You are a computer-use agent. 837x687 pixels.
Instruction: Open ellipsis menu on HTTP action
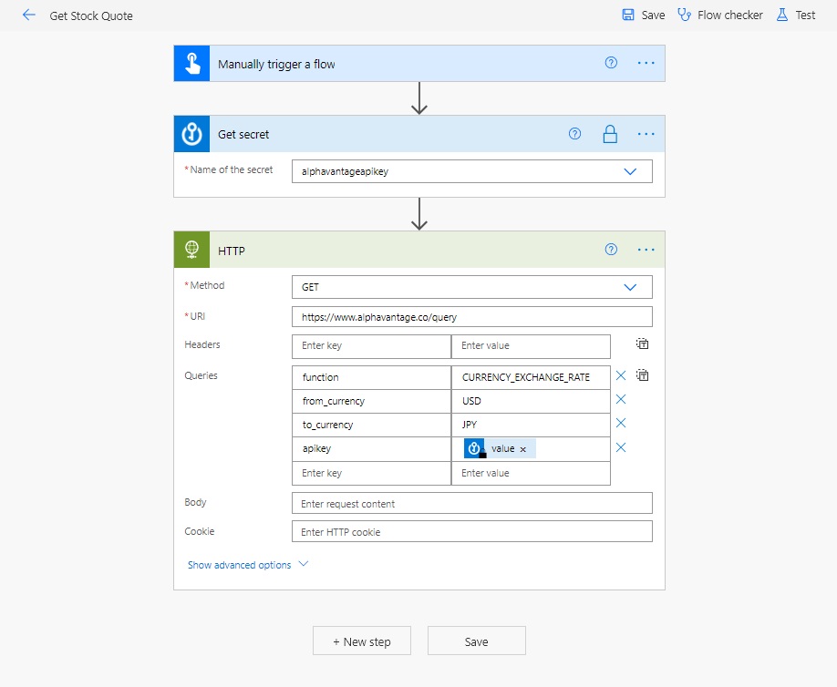[x=646, y=250]
